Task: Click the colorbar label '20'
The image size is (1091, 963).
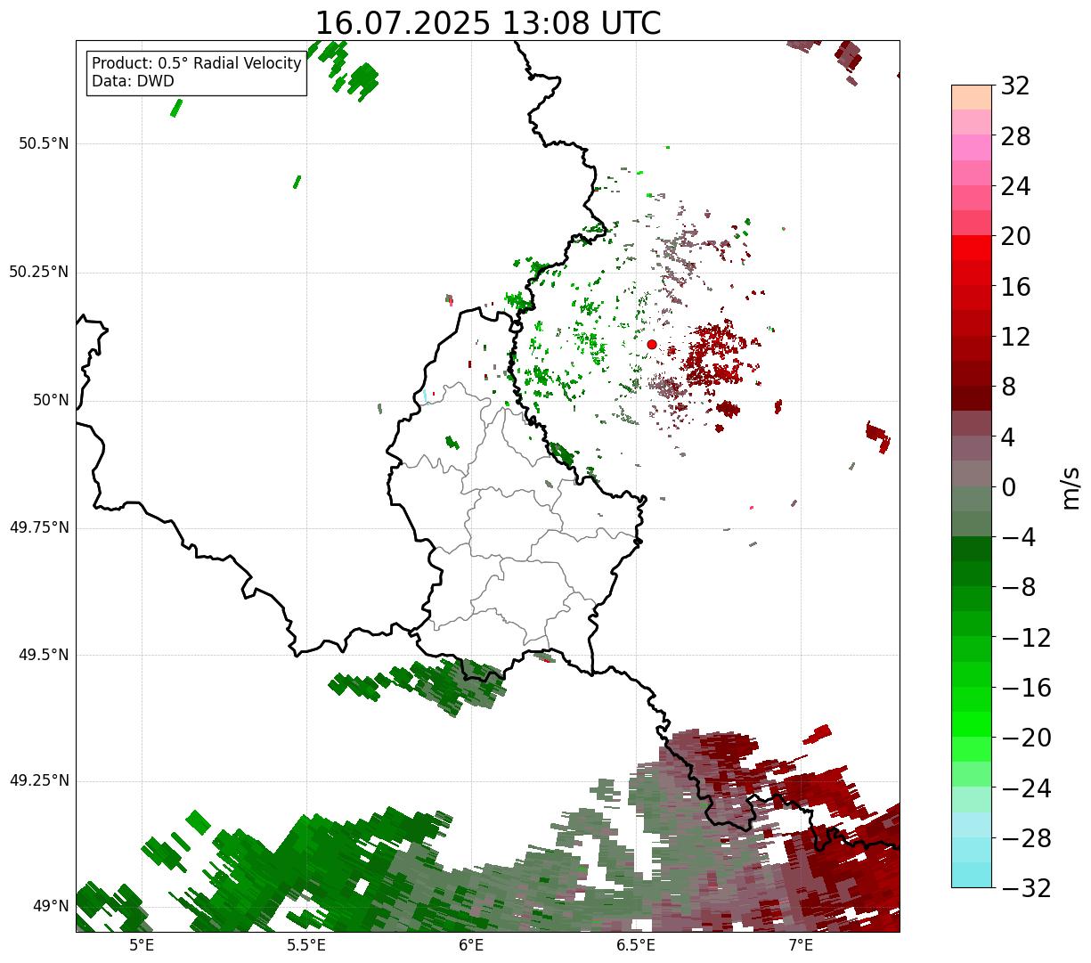Action: [x=1015, y=237]
